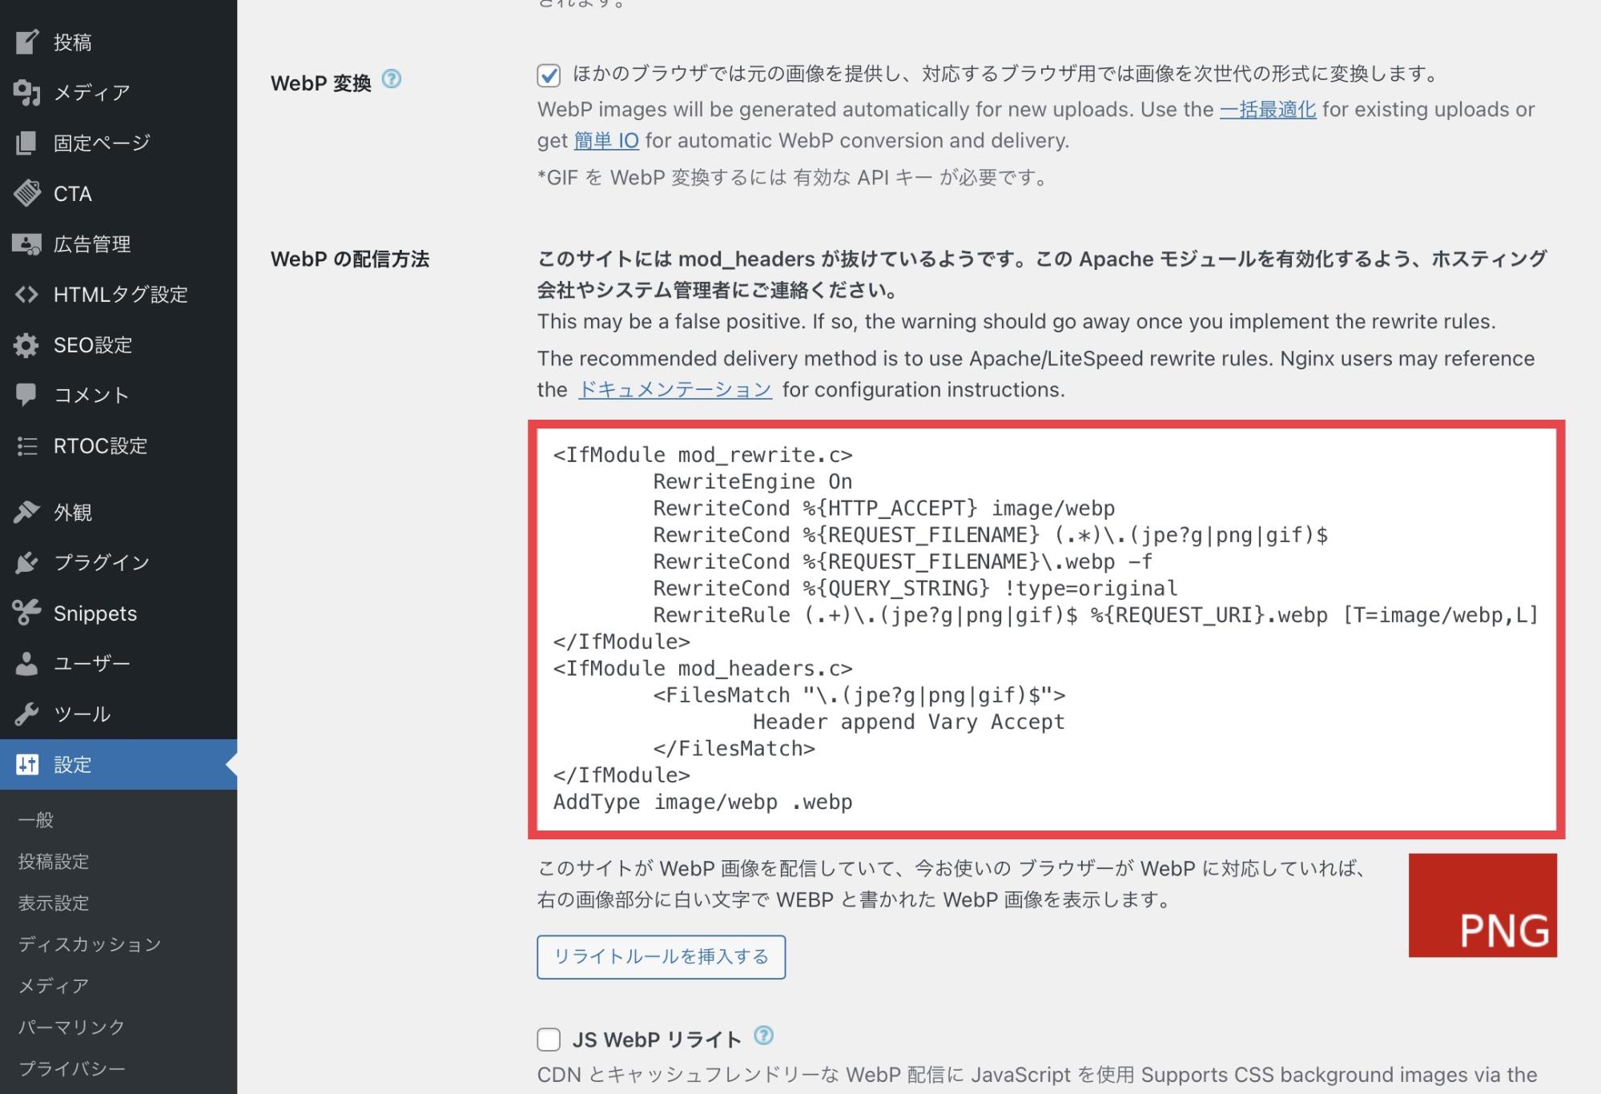This screenshot has width=1601, height=1094.
Task: Open the ツール menu item
Action: click(119, 714)
